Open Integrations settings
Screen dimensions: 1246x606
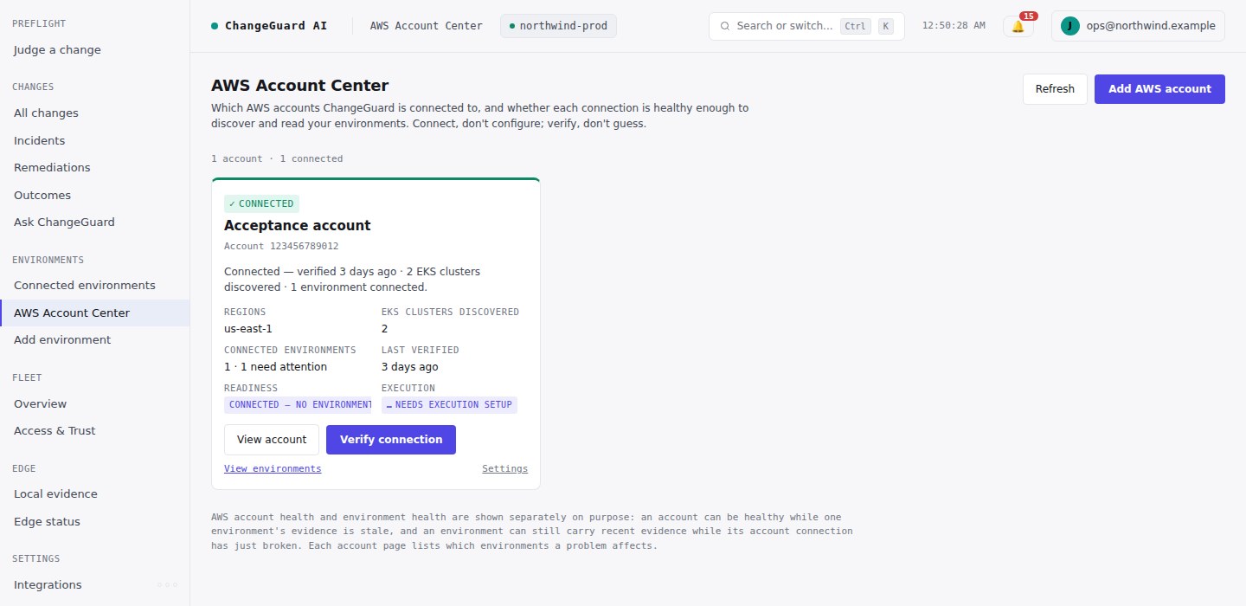pos(95,585)
